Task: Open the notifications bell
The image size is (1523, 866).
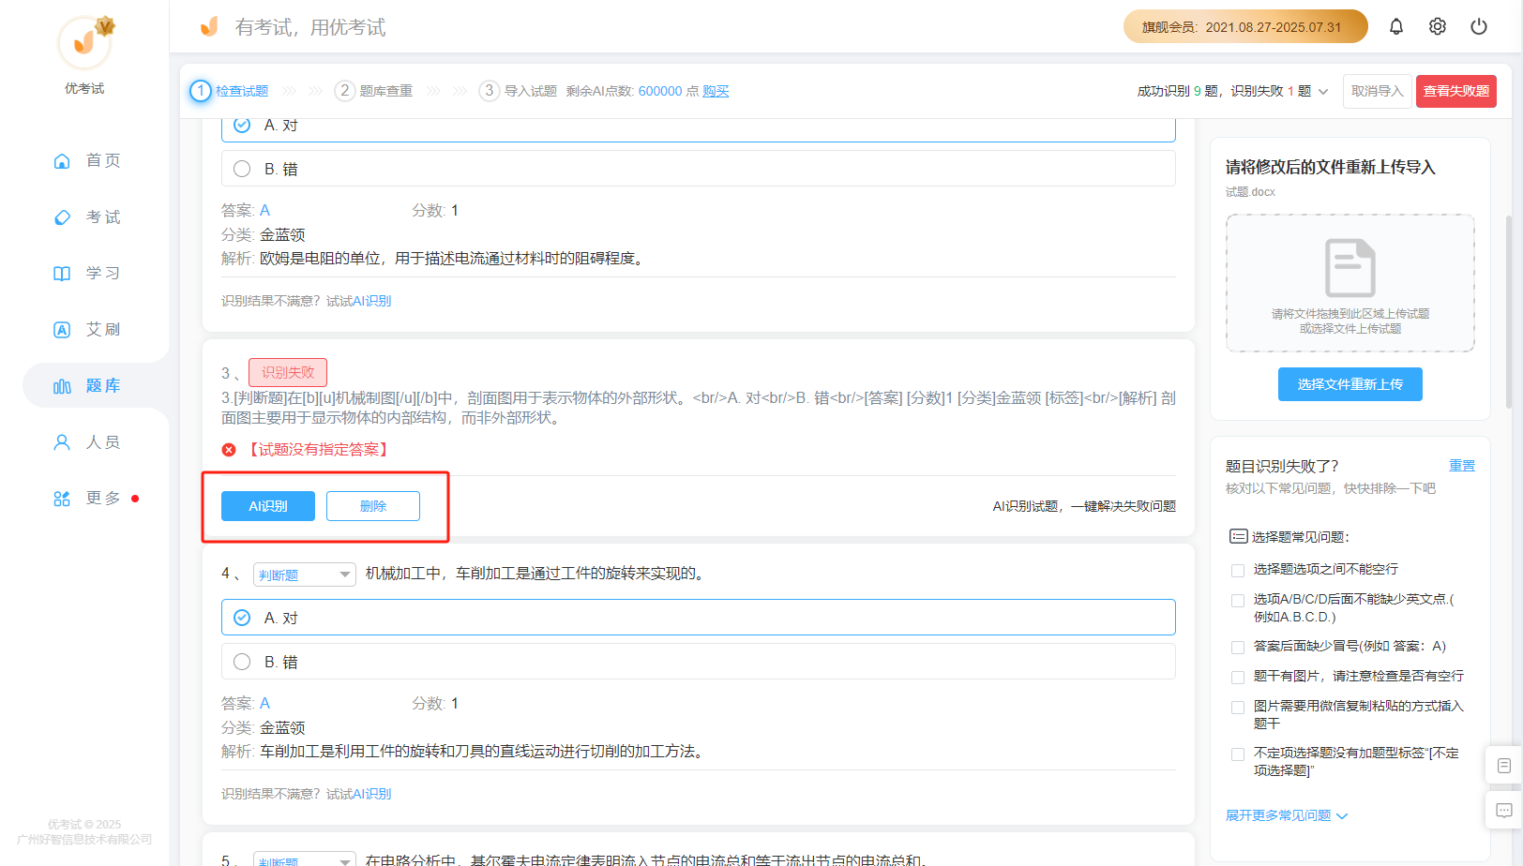Action: pyautogui.click(x=1395, y=26)
